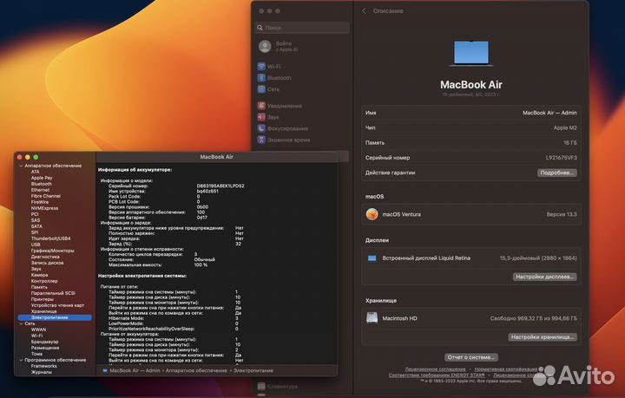Collapse Сеть disclosure triangle in System Information

click(21, 323)
